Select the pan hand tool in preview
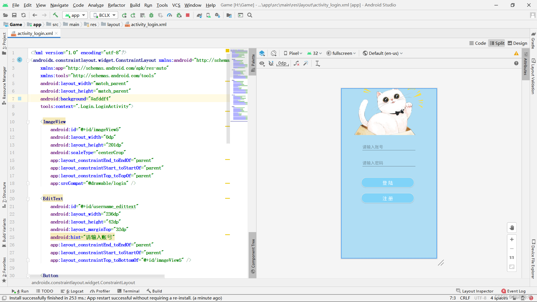The width and height of the screenshot is (537, 302). 512,228
